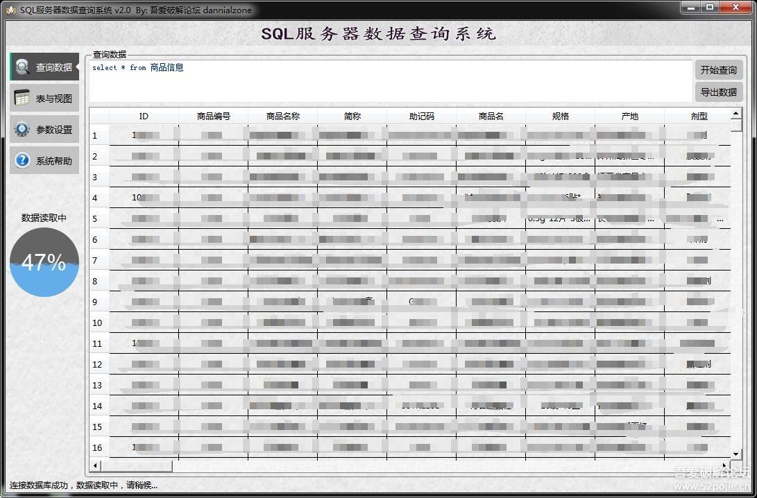The width and height of the screenshot is (757, 498).
Task: Open the 系统帮助 section
Action: tap(44, 160)
